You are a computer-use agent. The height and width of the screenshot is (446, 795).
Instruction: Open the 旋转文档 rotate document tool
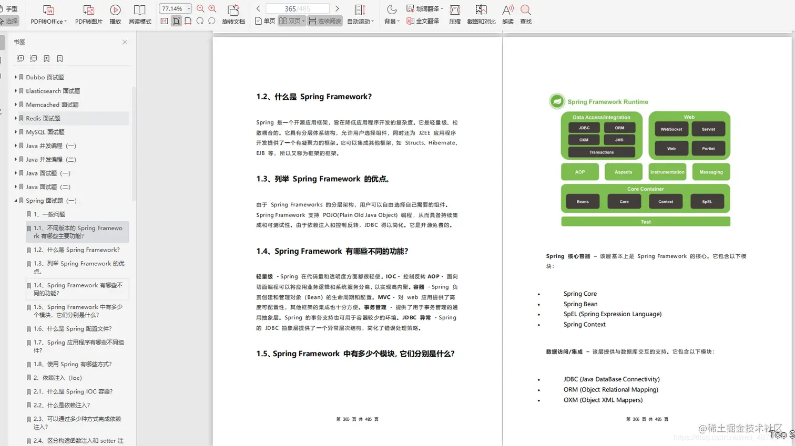click(x=233, y=14)
